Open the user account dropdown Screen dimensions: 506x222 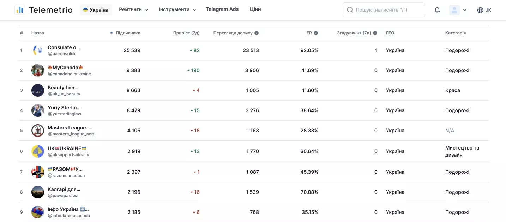click(x=458, y=10)
